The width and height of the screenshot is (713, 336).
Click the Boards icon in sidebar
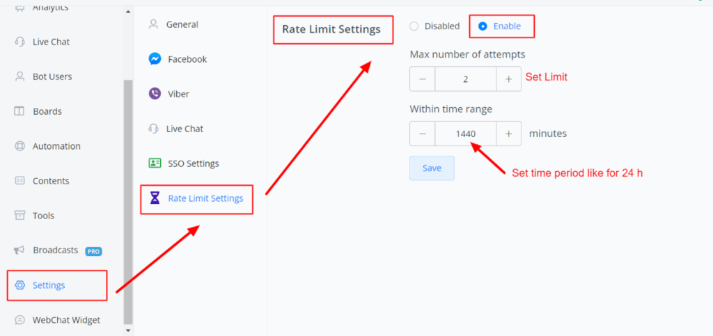[x=20, y=111]
